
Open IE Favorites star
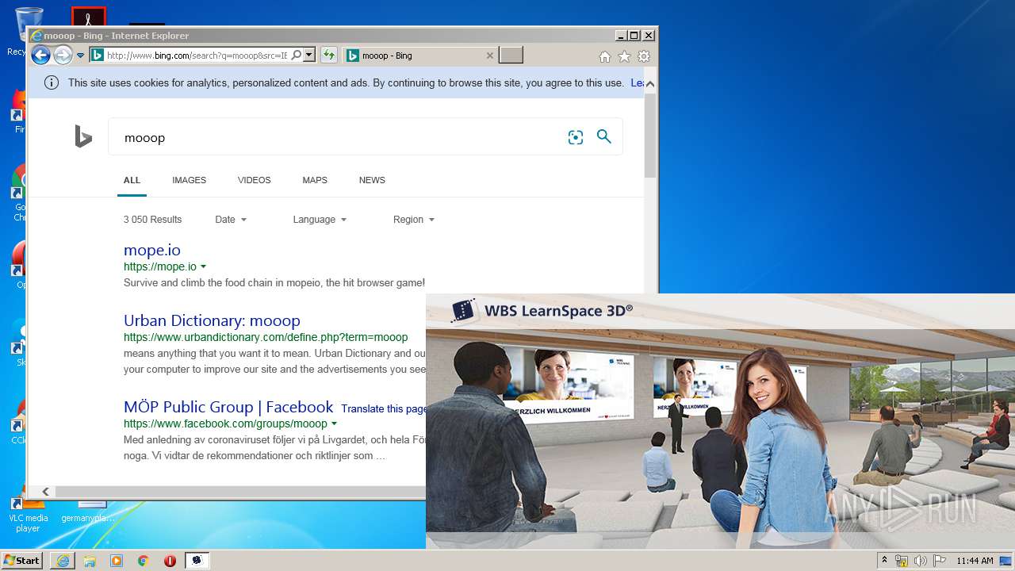(625, 56)
